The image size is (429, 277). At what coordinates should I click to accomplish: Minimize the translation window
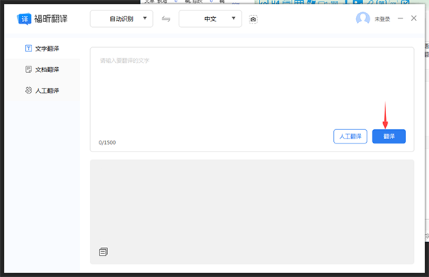pos(400,19)
